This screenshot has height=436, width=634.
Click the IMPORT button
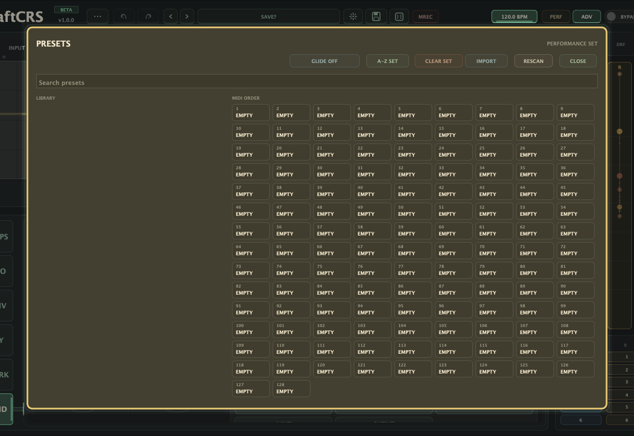coord(486,61)
